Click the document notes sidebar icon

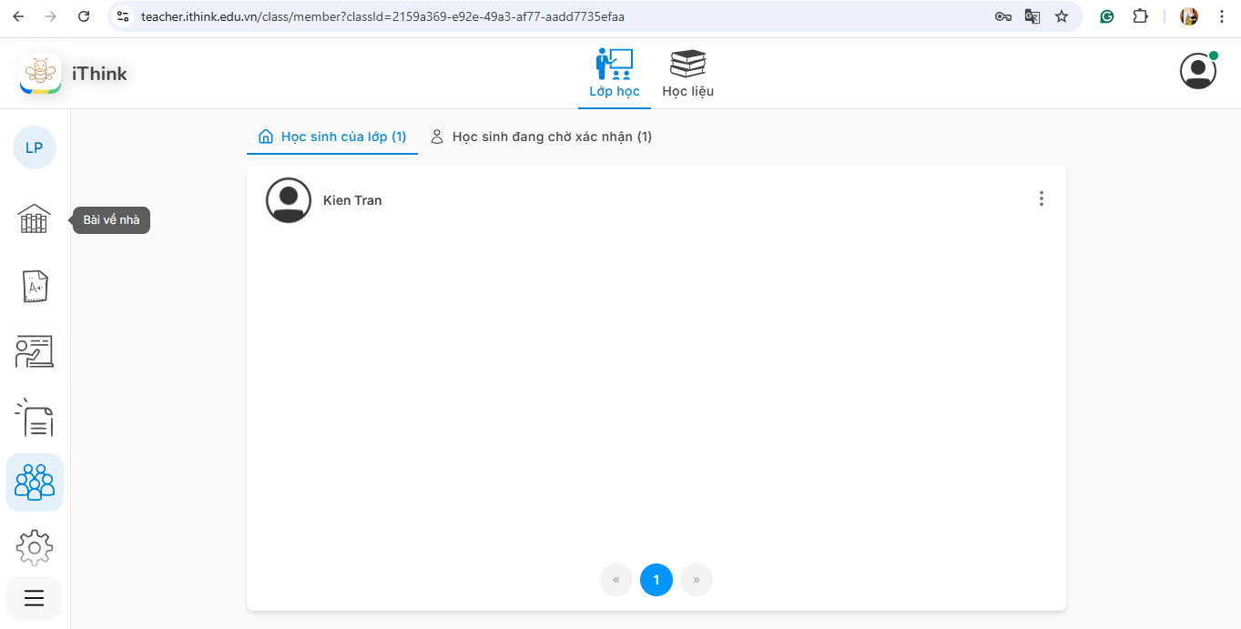35,417
